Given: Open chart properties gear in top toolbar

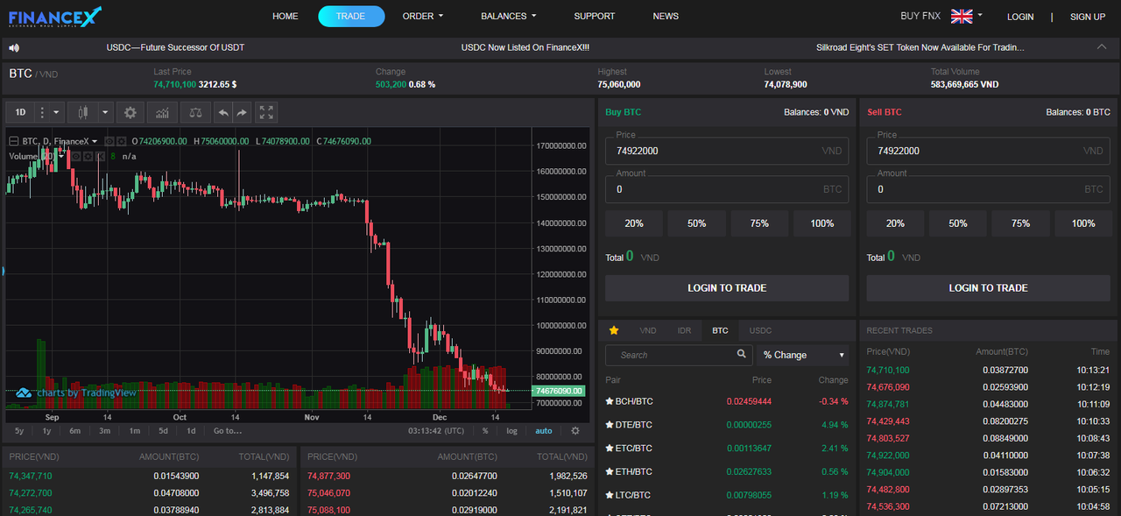Looking at the screenshot, I should click(130, 112).
